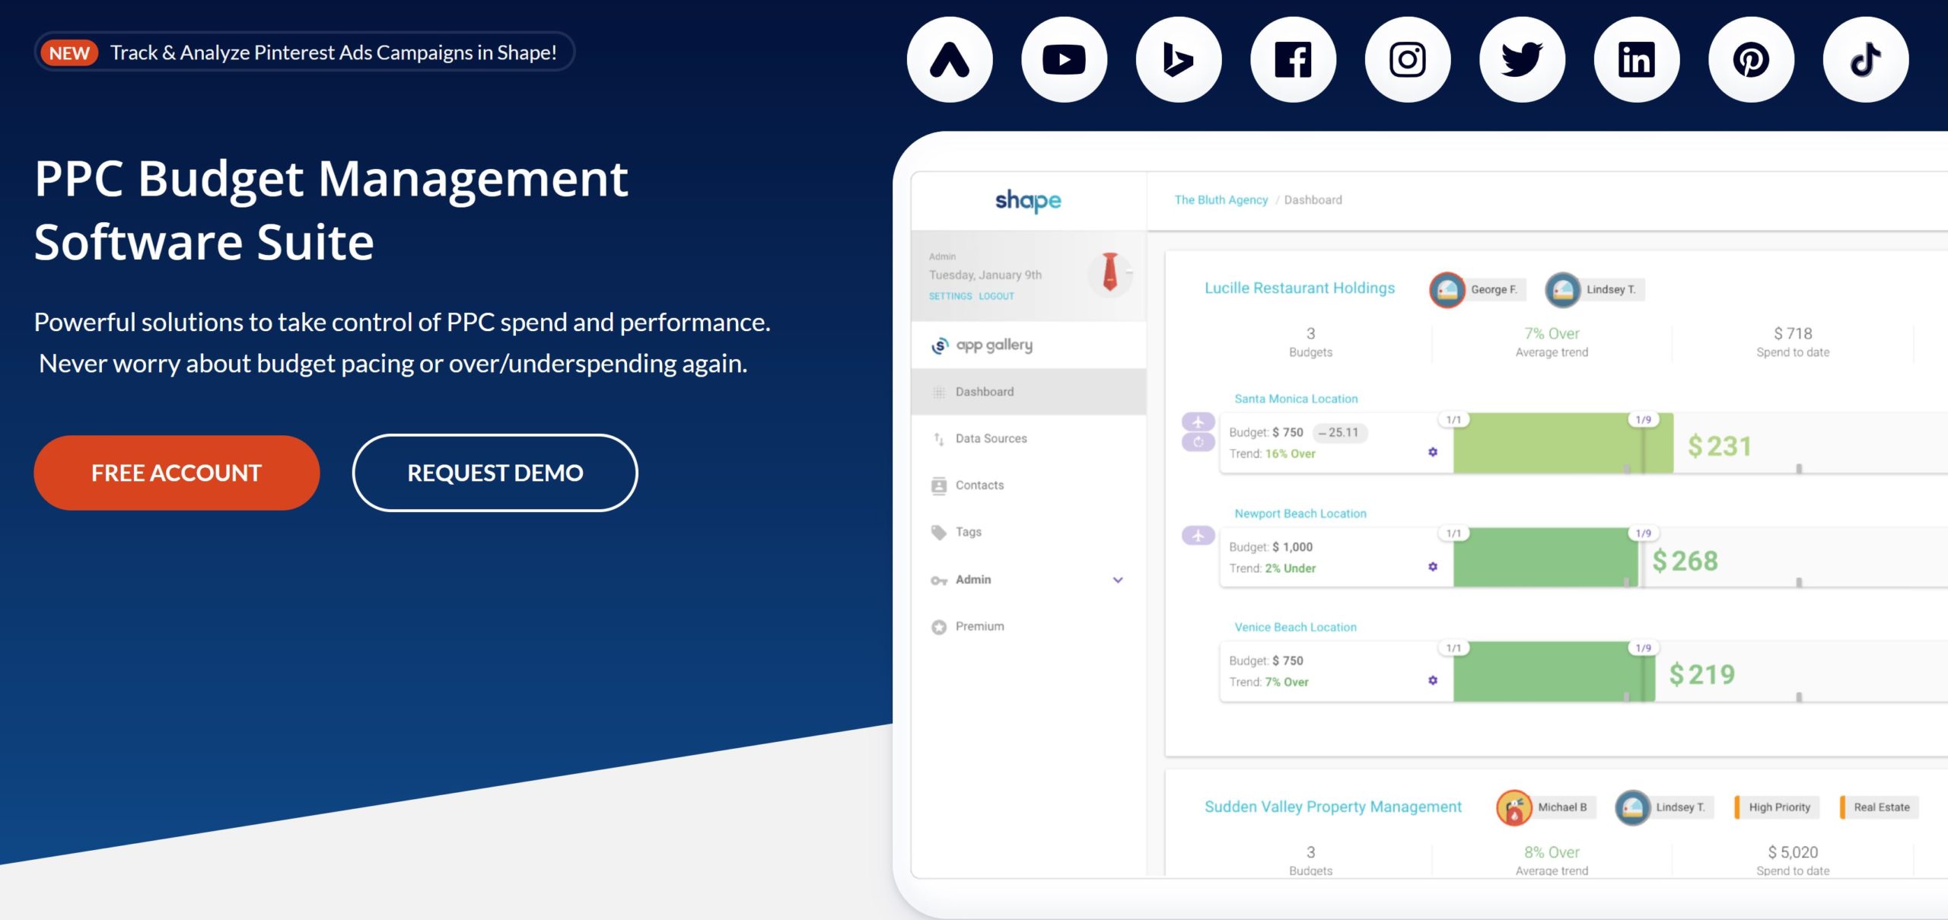Click the George F. user chip
1948x920 pixels.
click(x=1477, y=290)
